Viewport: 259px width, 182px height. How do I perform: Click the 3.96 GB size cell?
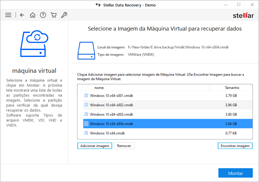point(231,105)
